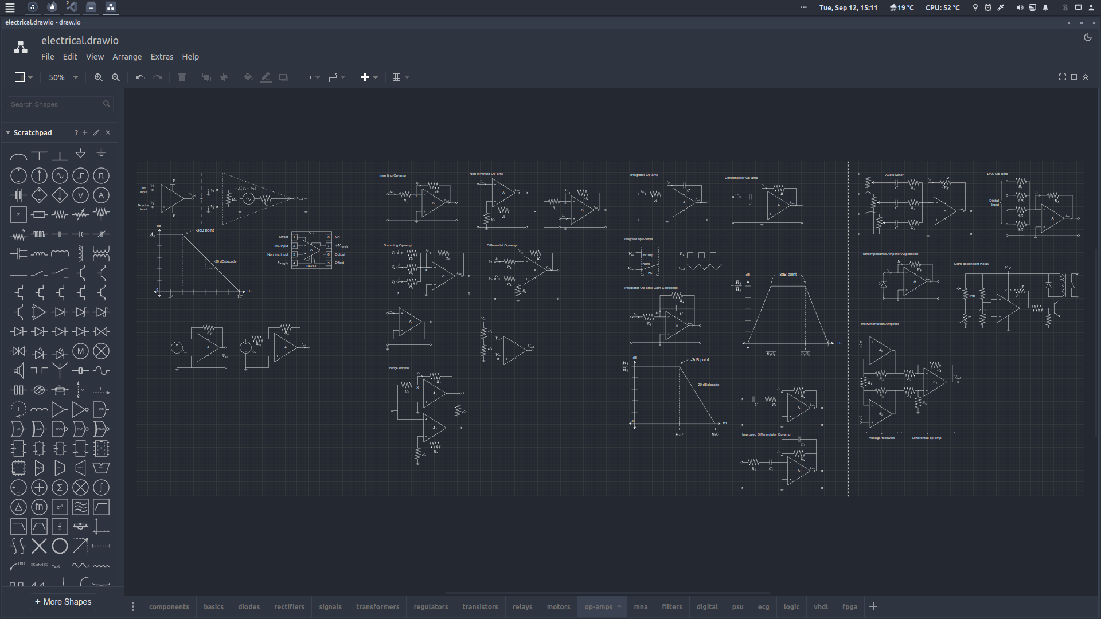Select the Z impedance box shape
1101x619 pixels.
[x=18, y=215]
